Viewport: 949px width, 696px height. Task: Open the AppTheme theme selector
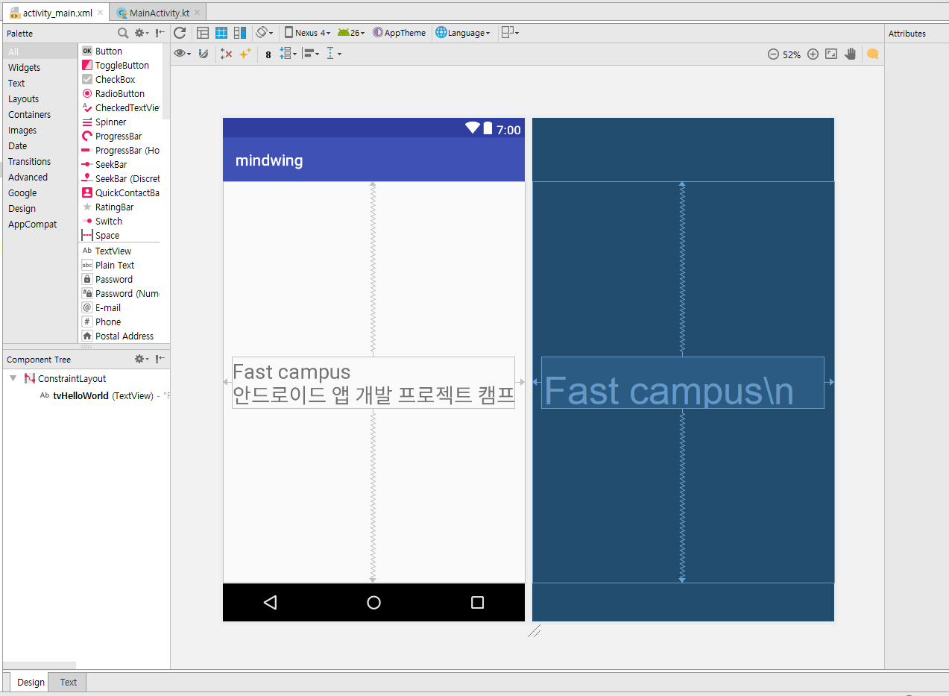click(400, 32)
